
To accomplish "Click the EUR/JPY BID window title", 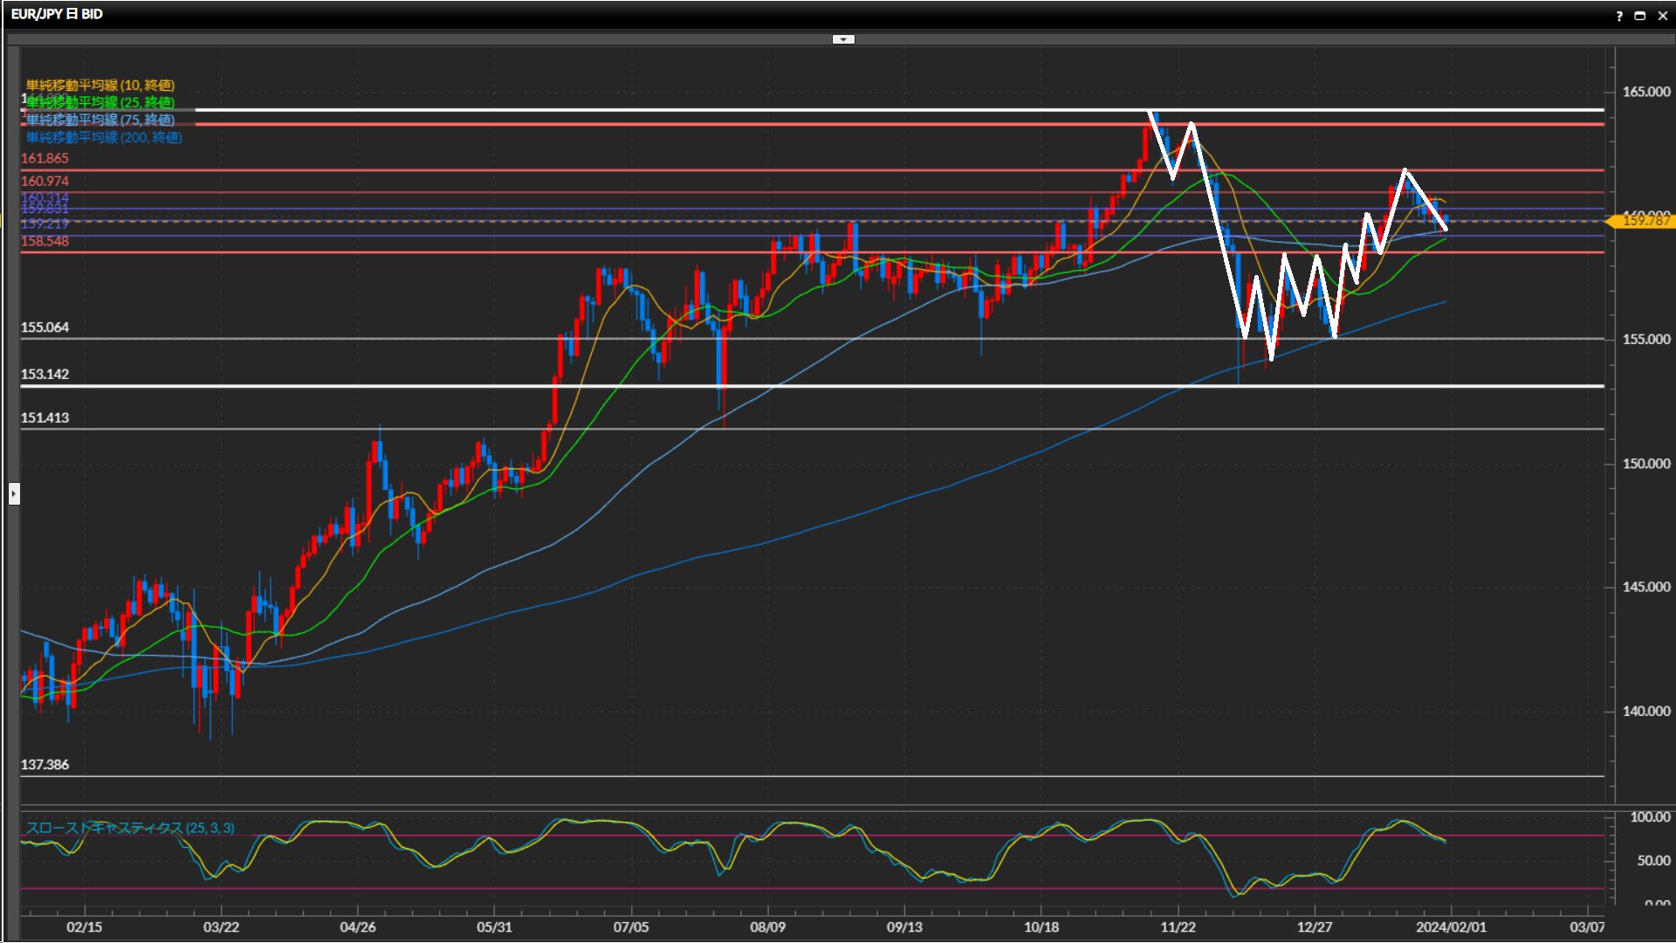I will click(57, 14).
